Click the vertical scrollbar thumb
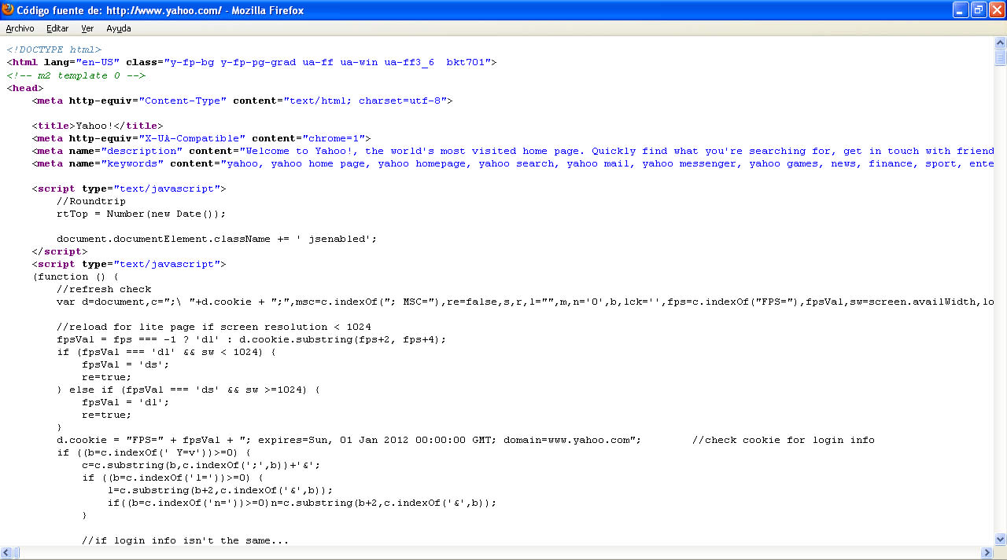 pos(1000,58)
